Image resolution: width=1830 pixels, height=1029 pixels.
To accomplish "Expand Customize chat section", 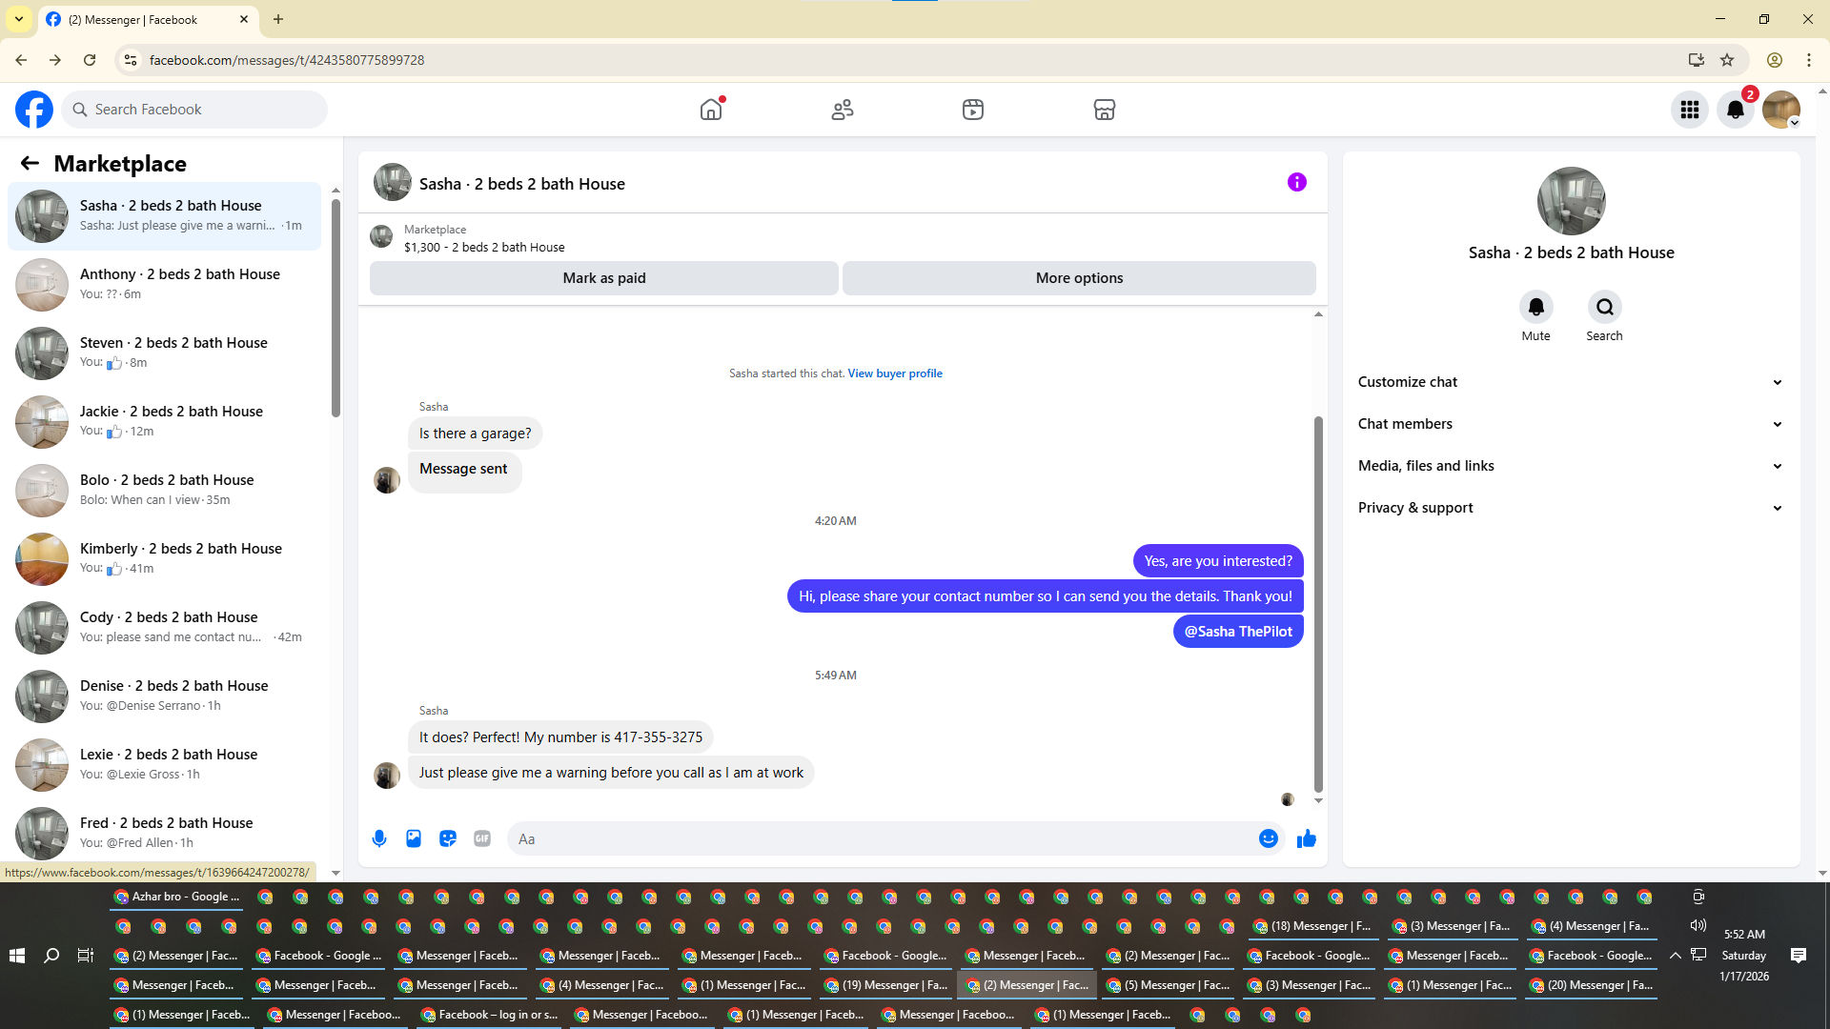I will 1570,382.
